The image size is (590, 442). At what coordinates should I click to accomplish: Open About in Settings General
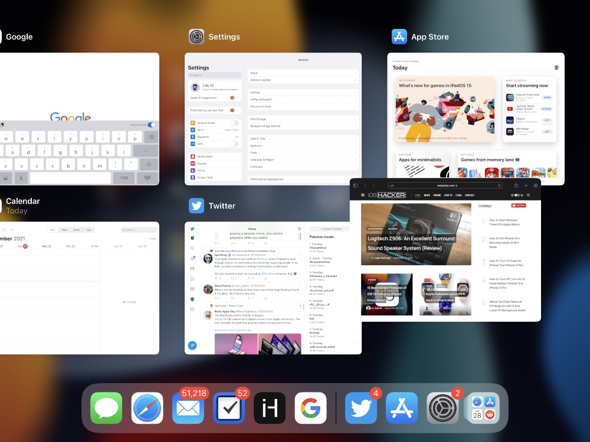(x=303, y=73)
